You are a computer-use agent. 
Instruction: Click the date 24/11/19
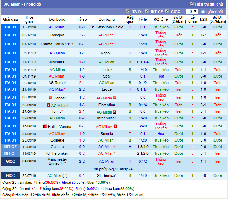tap(29, 53)
